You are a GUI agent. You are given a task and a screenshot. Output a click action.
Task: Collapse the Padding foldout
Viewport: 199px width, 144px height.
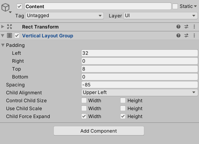coord(3,45)
